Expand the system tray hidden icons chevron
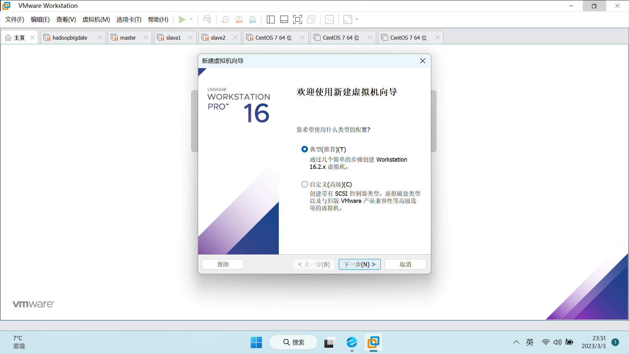Viewport: 629px width, 354px height. coord(516,343)
